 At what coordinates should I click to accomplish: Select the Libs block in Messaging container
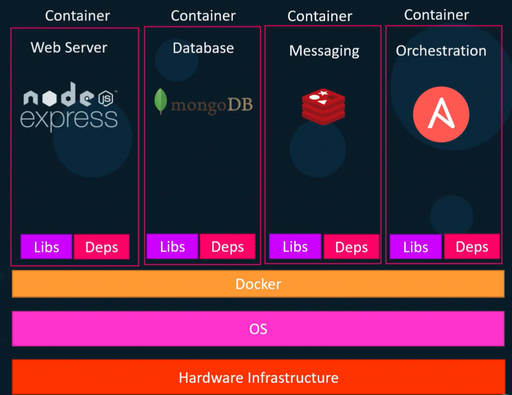(295, 246)
